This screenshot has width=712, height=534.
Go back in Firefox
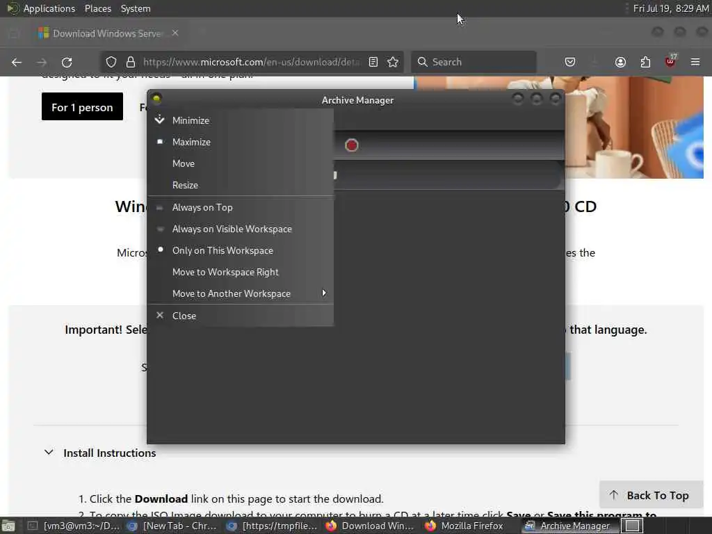point(17,62)
